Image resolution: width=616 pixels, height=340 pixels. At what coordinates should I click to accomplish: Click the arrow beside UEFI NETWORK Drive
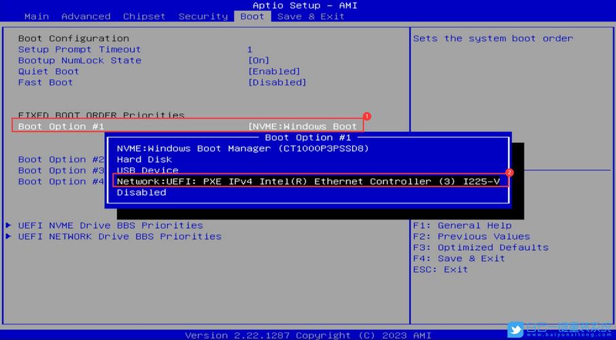click(x=9, y=237)
